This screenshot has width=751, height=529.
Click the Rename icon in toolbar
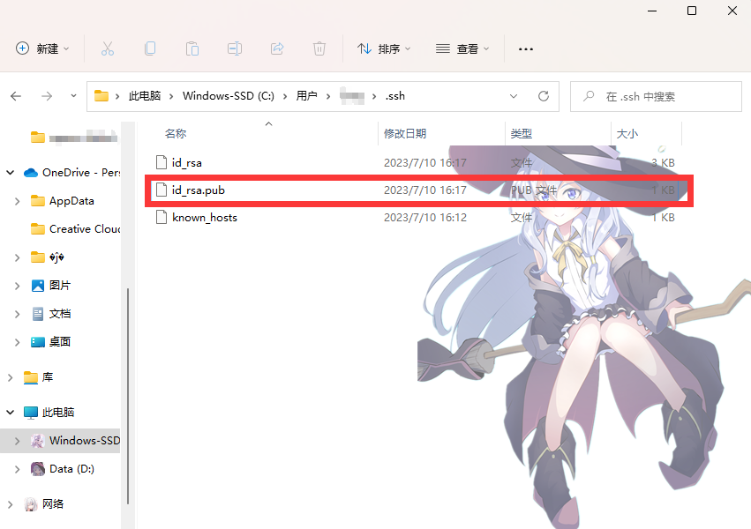click(234, 48)
